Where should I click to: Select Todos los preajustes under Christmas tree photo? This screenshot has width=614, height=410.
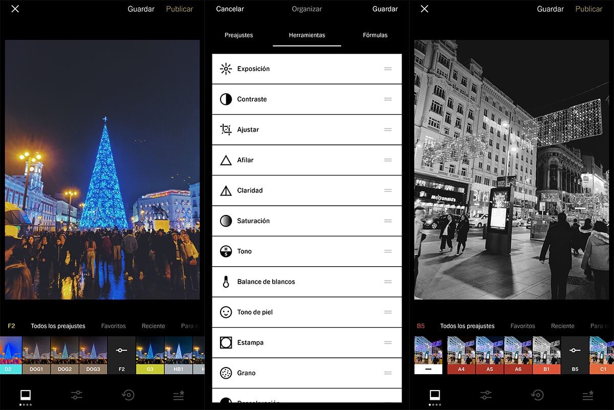pos(58,326)
